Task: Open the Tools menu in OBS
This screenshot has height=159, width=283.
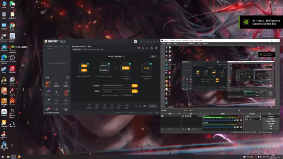Action: tap(199, 43)
